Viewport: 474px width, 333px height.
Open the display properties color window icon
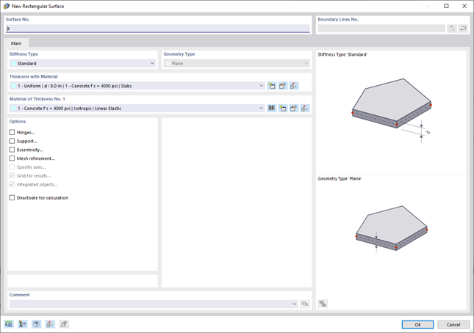click(x=22, y=324)
